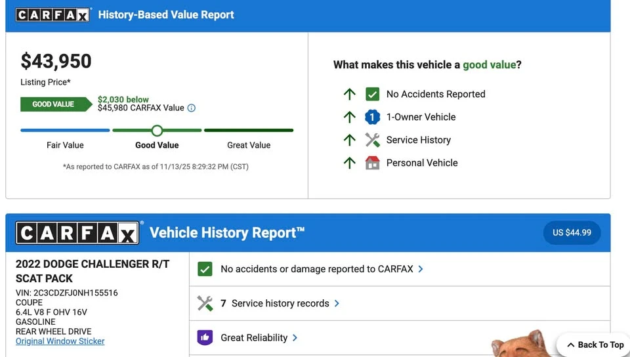Click the dark green Great Value bar segment
The width and height of the screenshot is (630, 357).
tap(249, 130)
